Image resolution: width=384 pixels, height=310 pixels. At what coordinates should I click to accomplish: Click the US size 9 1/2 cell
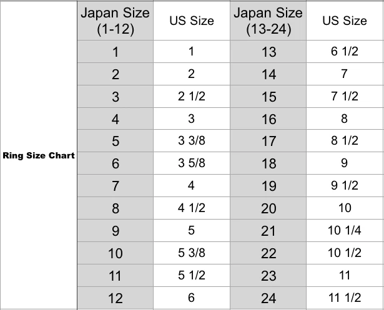click(x=345, y=186)
